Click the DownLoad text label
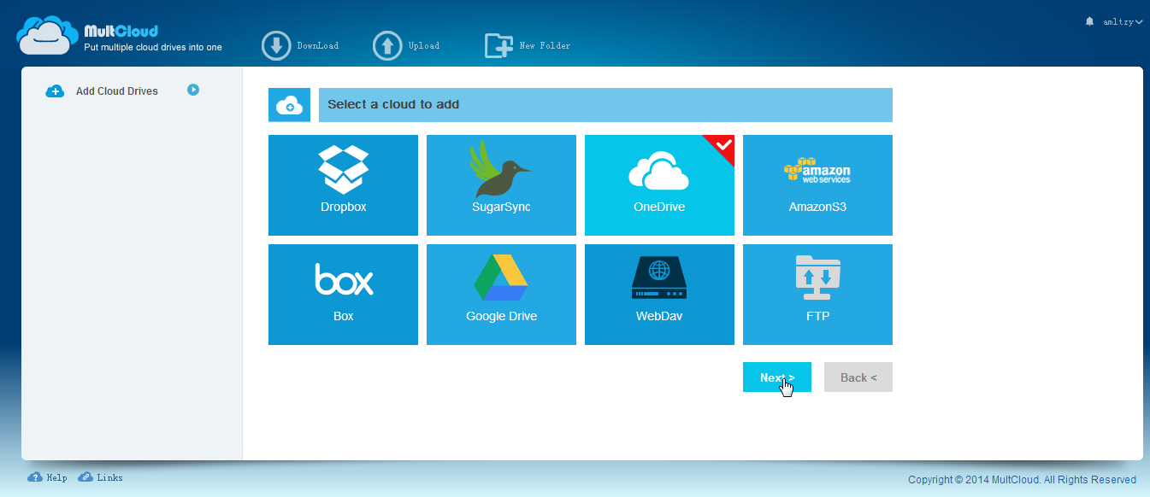 point(318,45)
